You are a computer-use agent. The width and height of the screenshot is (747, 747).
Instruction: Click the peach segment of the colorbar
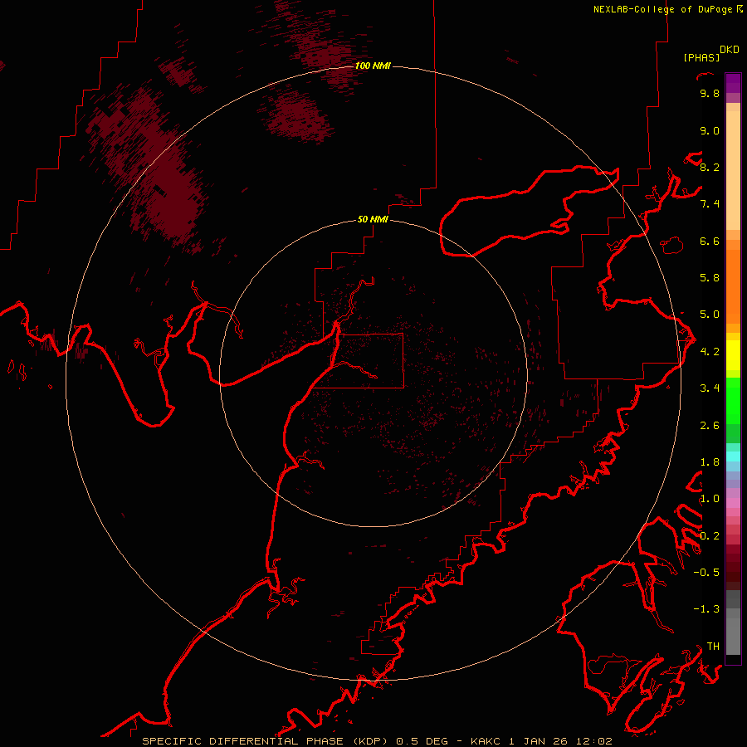[x=733, y=172]
